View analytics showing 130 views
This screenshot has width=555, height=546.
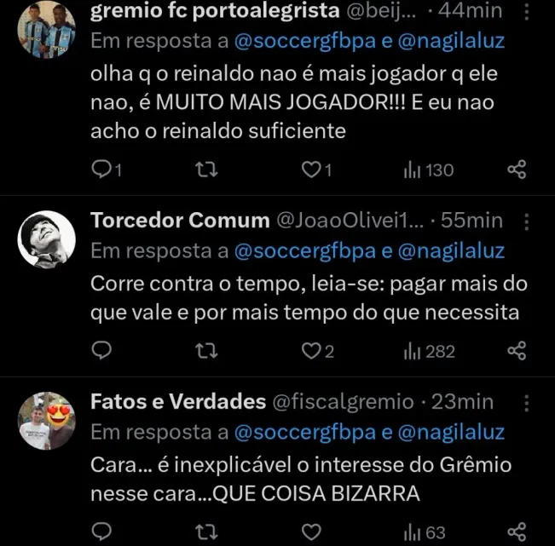click(x=428, y=170)
